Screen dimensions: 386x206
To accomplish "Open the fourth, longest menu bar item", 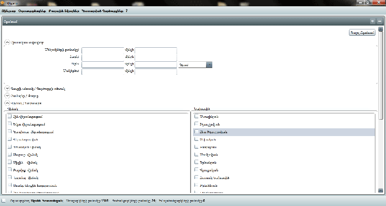I will (x=102, y=11).
